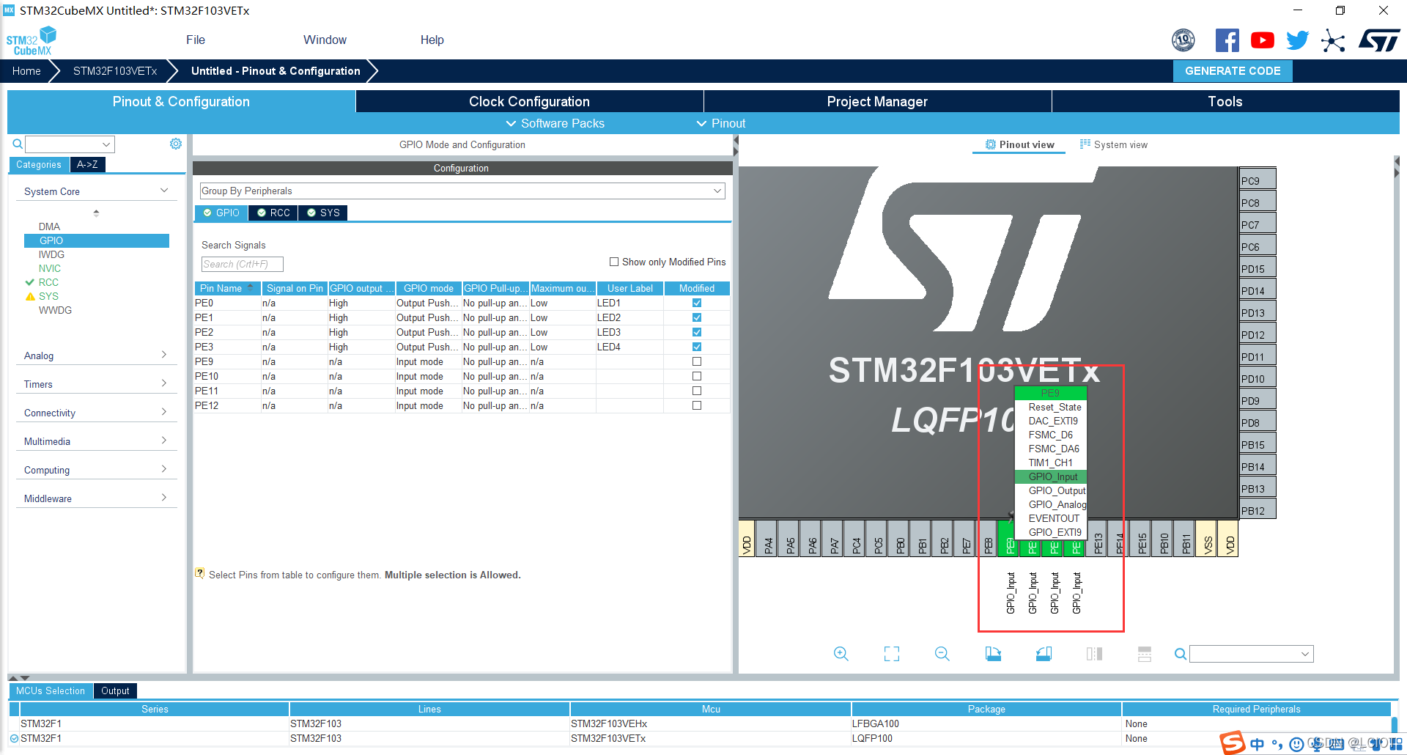Click the ST logo icon
The image size is (1407, 755).
[1379, 40]
